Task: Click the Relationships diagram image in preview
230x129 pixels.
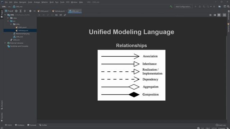Action: pyautogui.click(x=132, y=75)
